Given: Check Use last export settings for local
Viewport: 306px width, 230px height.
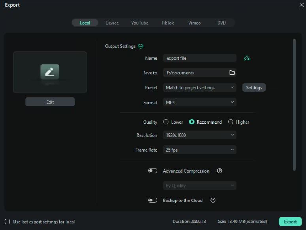Looking at the screenshot, I should (8, 221).
